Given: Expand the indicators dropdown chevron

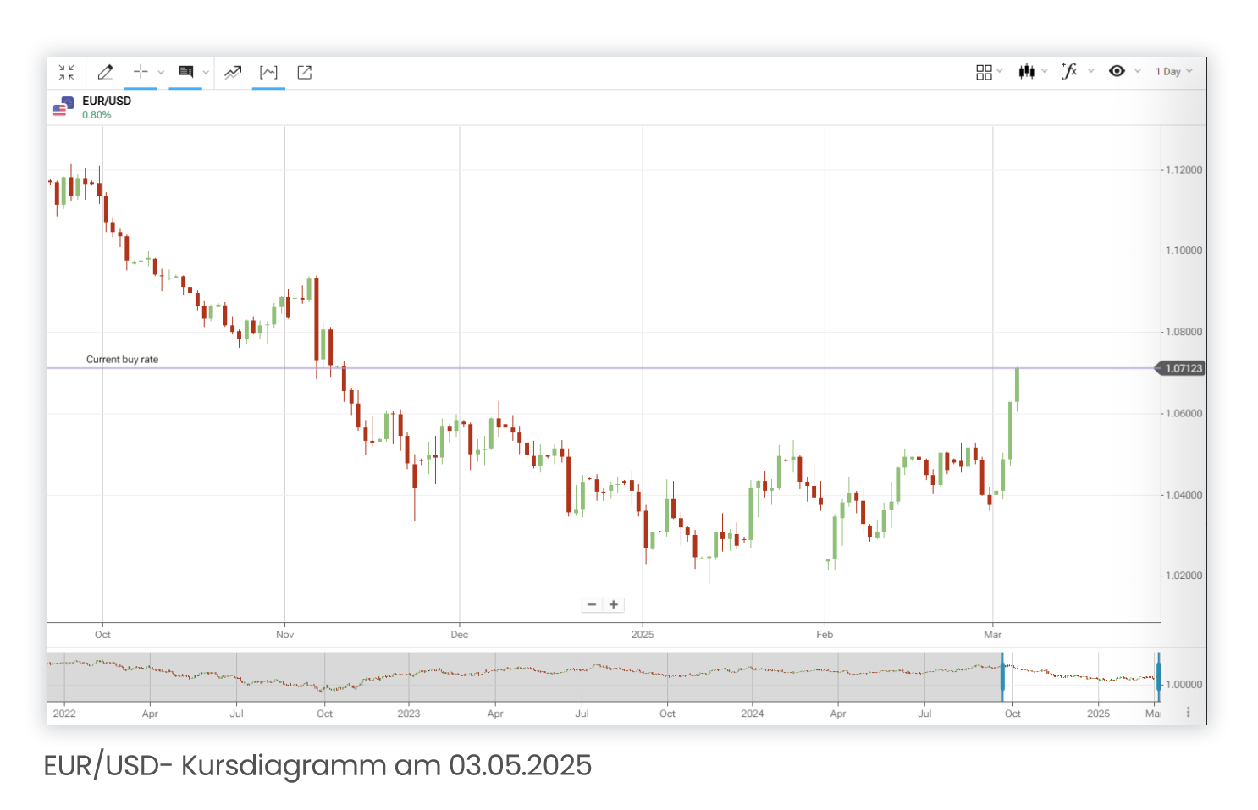Looking at the screenshot, I should tap(1090, 71).
